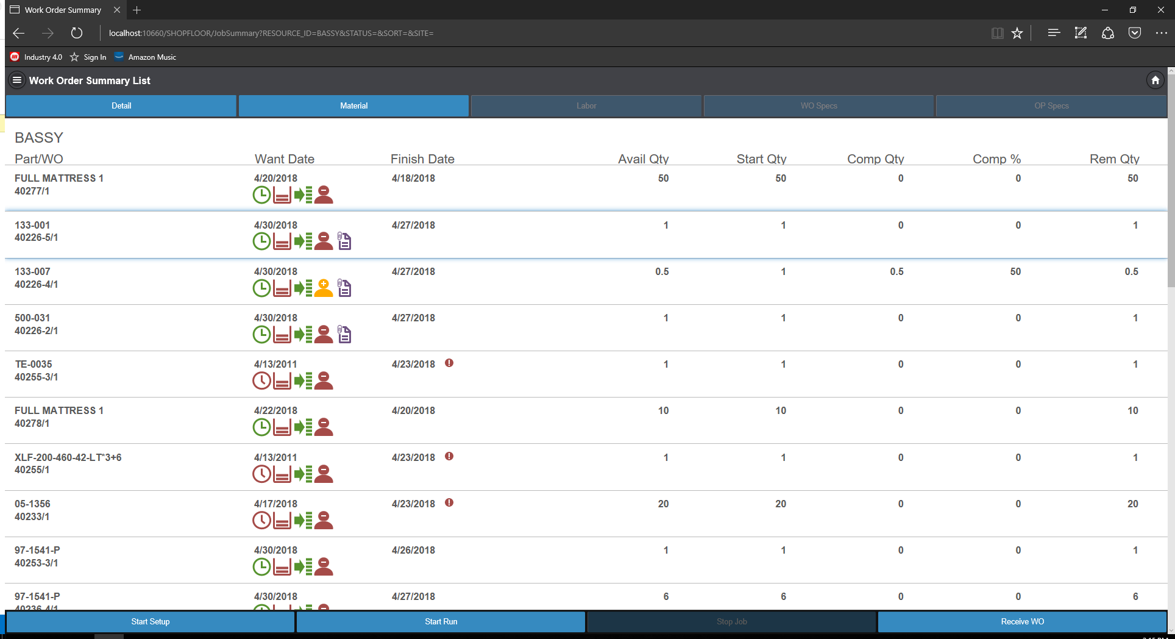Image resolution: width=1175 pixels, height=639 pixels.
Task: Click the Home icon in the top-right corner
Action: (1155, 80)
